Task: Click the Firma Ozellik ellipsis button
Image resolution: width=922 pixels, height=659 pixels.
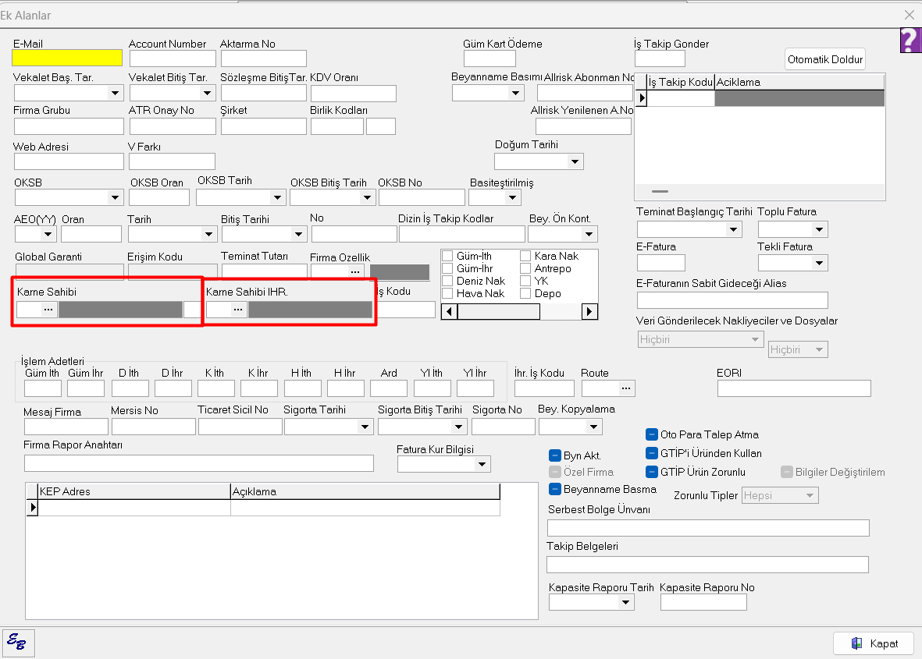Action: click(x=355, y=271)
